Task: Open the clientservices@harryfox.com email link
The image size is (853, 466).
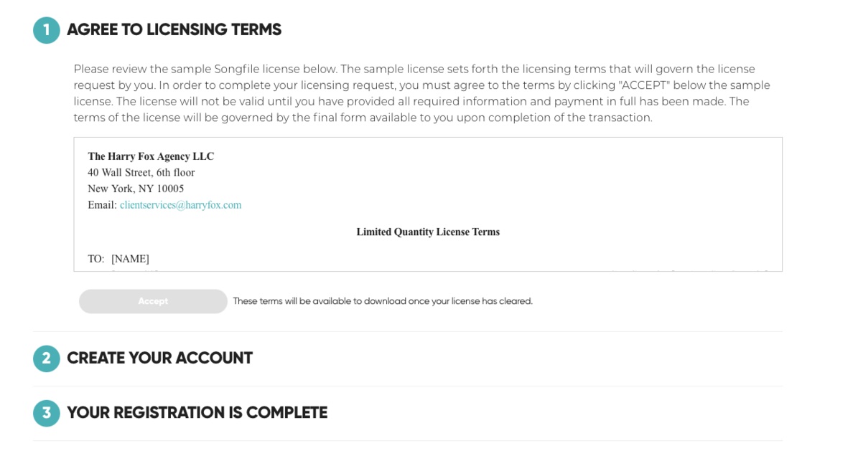Action: (180, 205)
